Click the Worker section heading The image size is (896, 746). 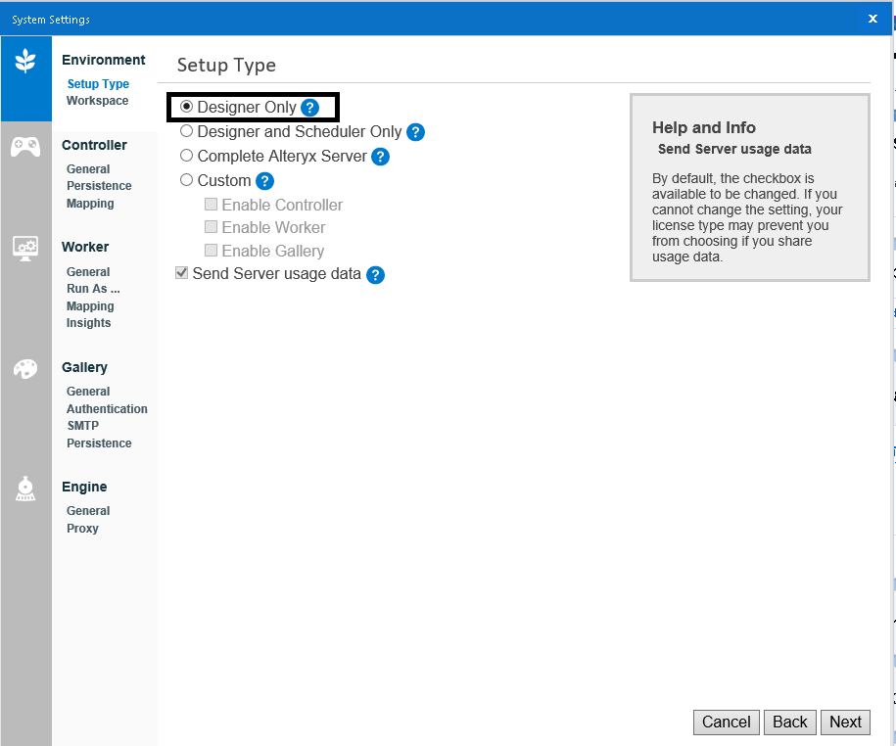pos(85,247)
